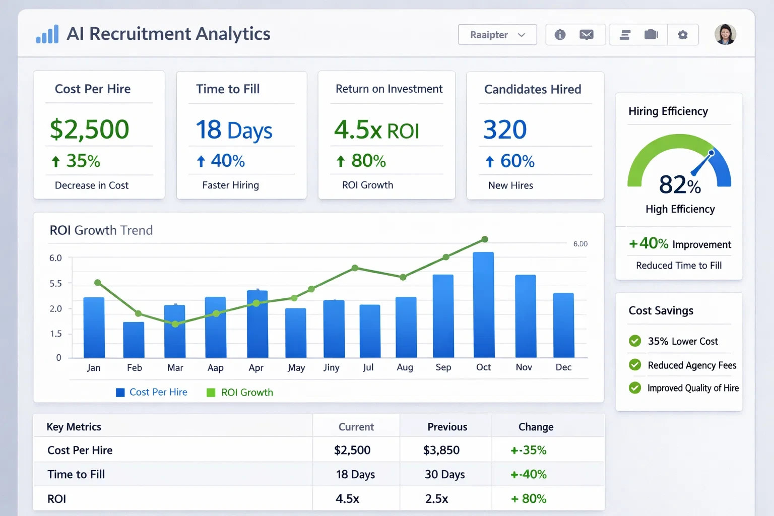Screen dimensions: 774x516
Task: Click the 82% efficiency reading
Action: (x=680, y=184)
